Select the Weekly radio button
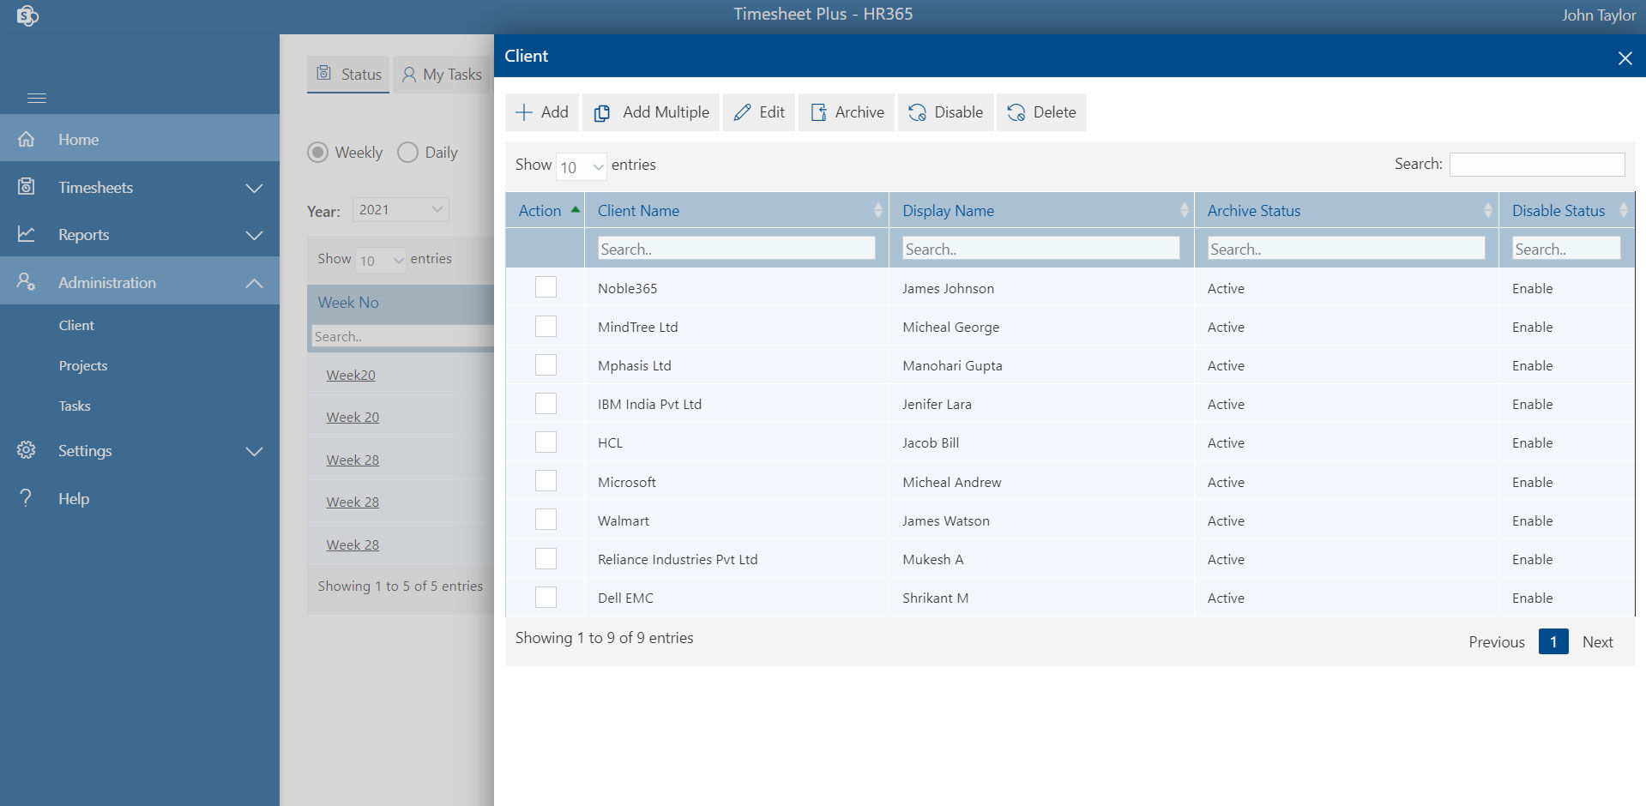The image size is (1646, 806). pyautogui.click(x=319, y=152)
